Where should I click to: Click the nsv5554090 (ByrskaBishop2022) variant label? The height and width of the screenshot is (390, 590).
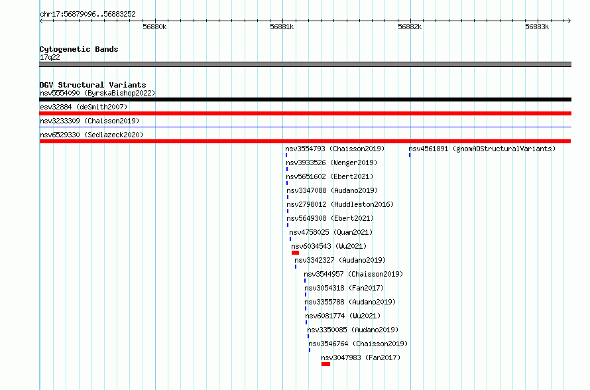(97, 93)
